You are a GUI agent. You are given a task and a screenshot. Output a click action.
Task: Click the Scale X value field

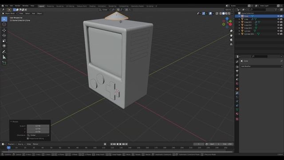click(x=38, y=126)
